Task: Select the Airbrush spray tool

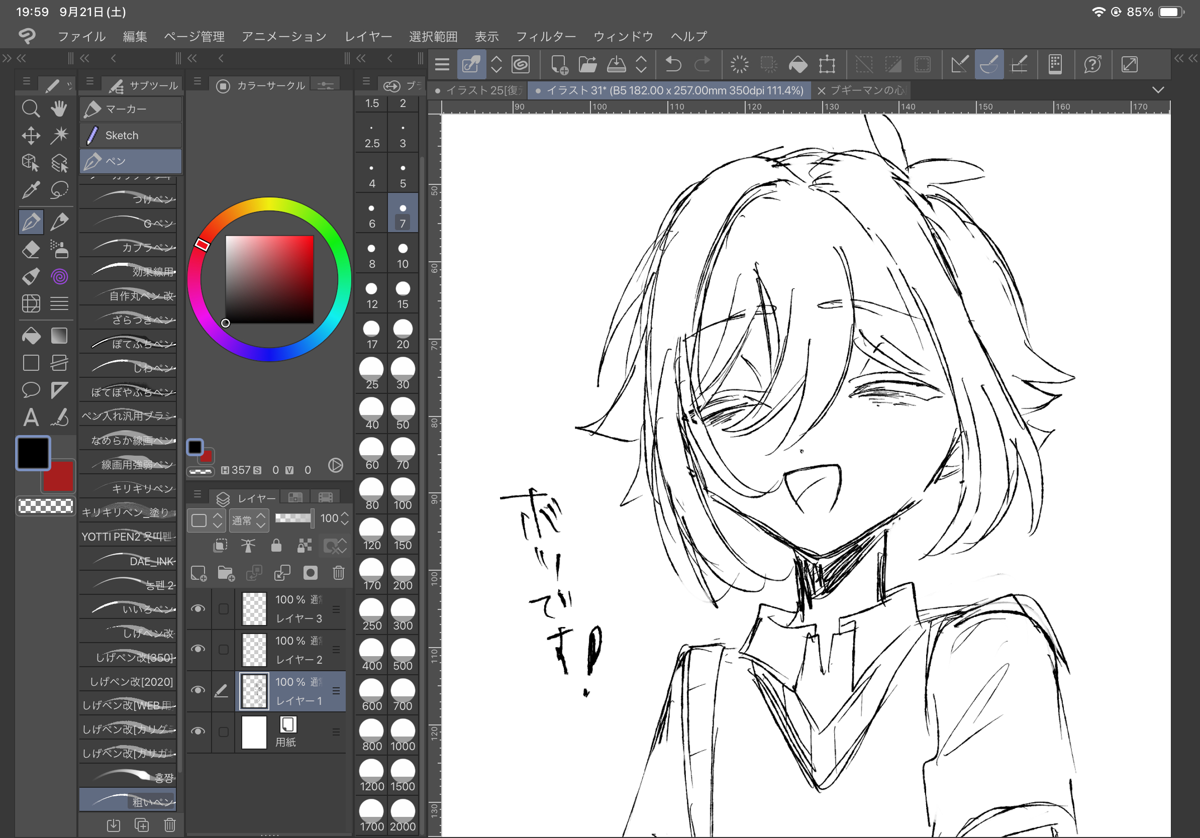Action: click(59, 249)
